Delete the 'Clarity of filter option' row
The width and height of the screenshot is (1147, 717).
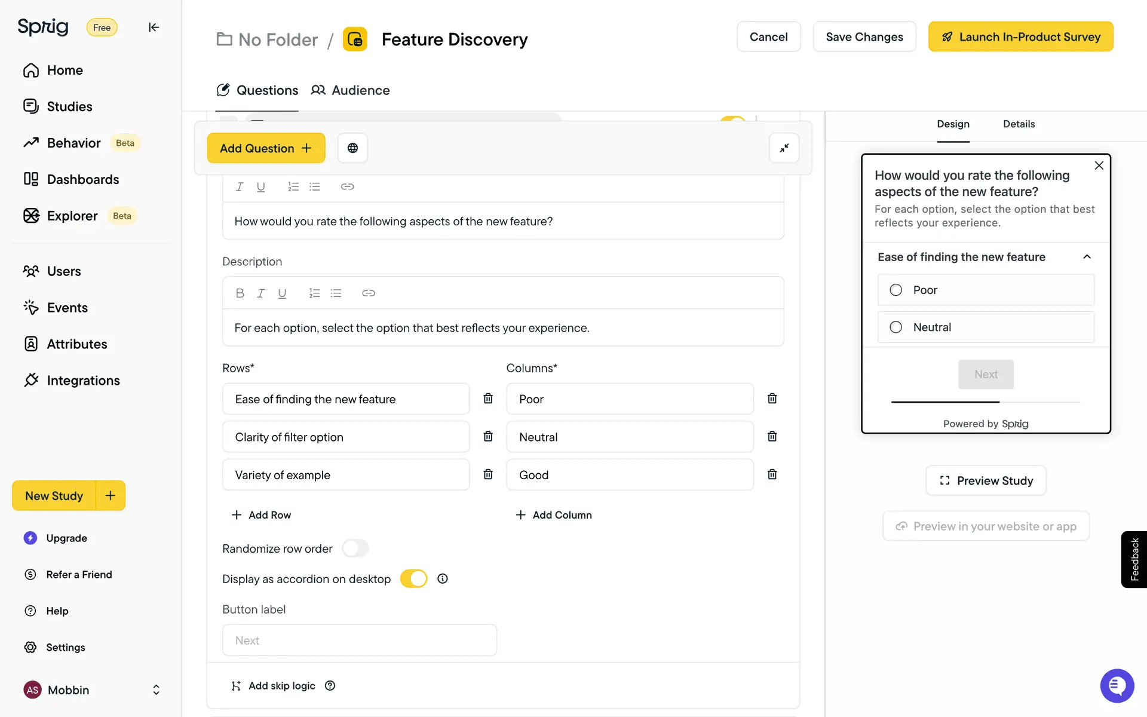click(488, 437)
